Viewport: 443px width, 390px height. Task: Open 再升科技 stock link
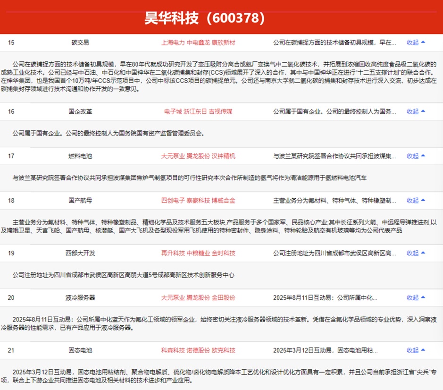point(173,253)
